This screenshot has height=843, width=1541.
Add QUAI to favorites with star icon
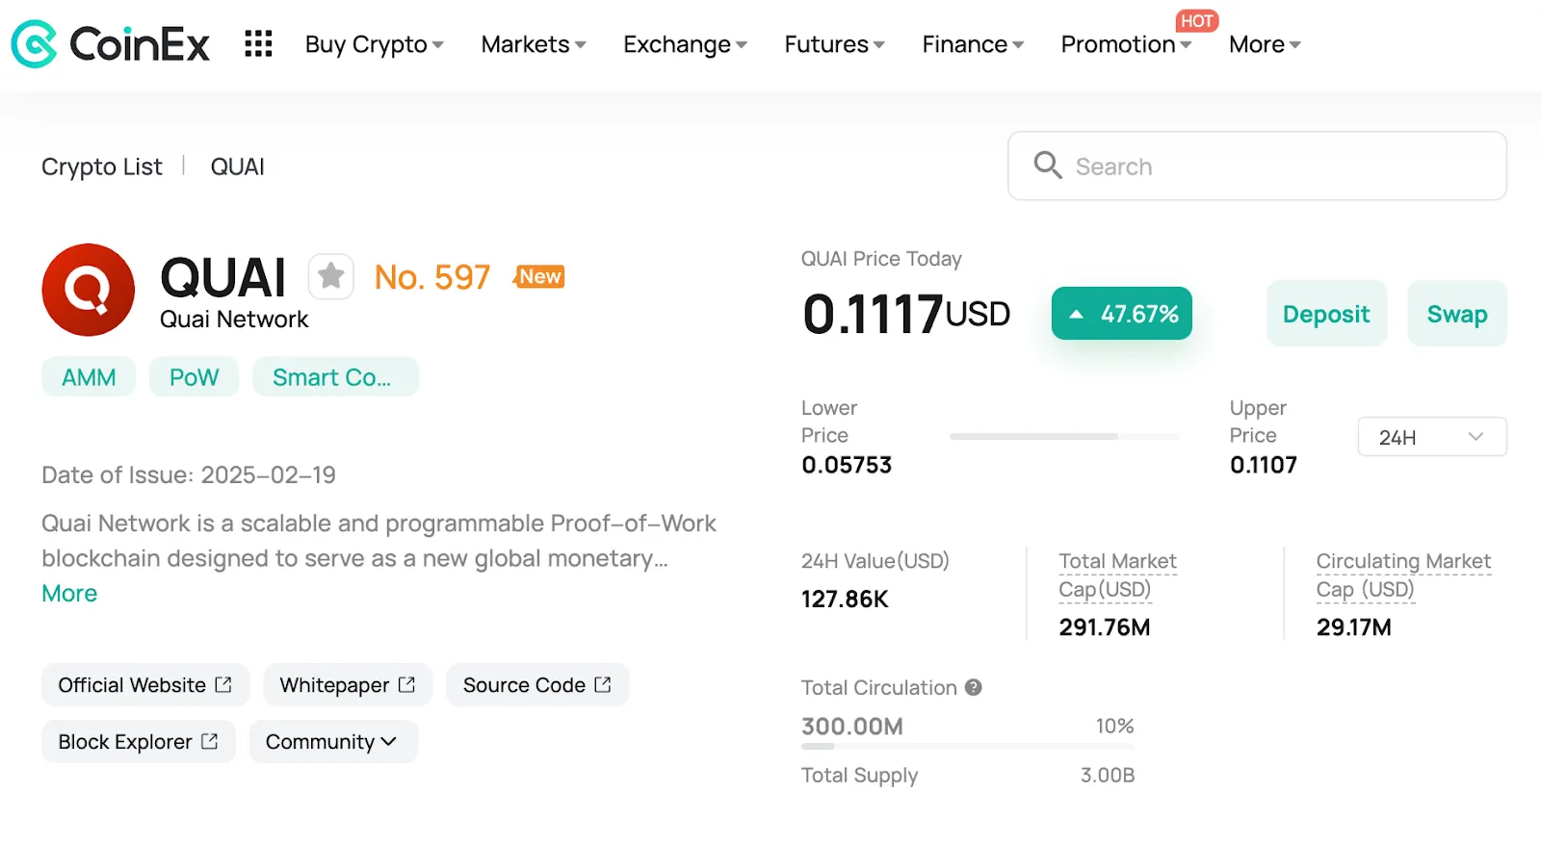(x=331, y=277)
